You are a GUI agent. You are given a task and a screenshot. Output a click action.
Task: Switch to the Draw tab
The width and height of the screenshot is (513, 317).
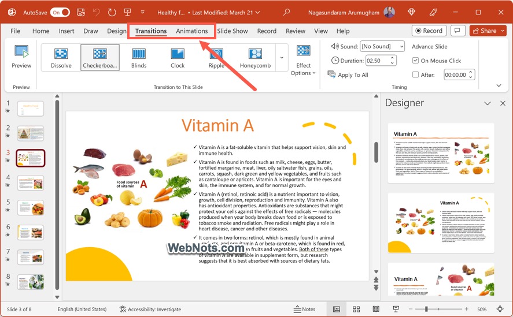91,31
